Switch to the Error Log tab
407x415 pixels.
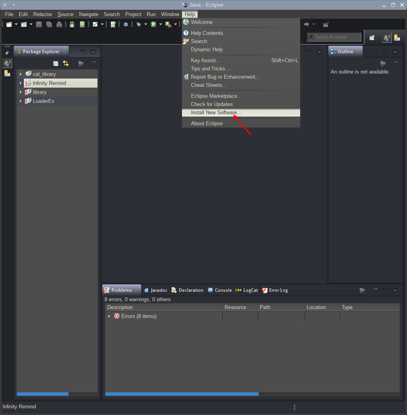[x=275, y=290]
